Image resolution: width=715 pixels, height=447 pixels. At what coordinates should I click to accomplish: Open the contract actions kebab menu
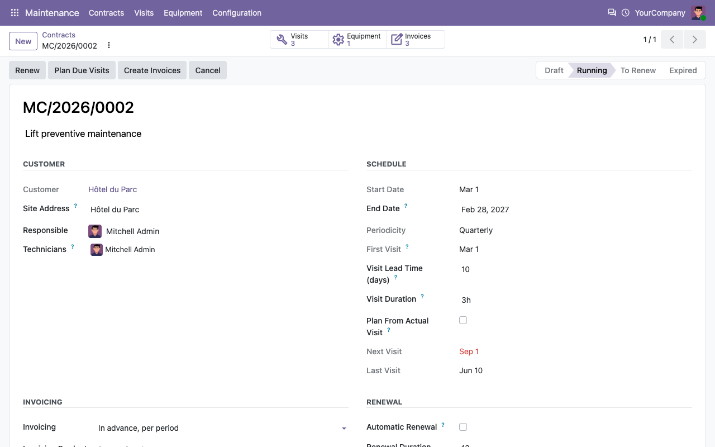click(x=109, y=45)
